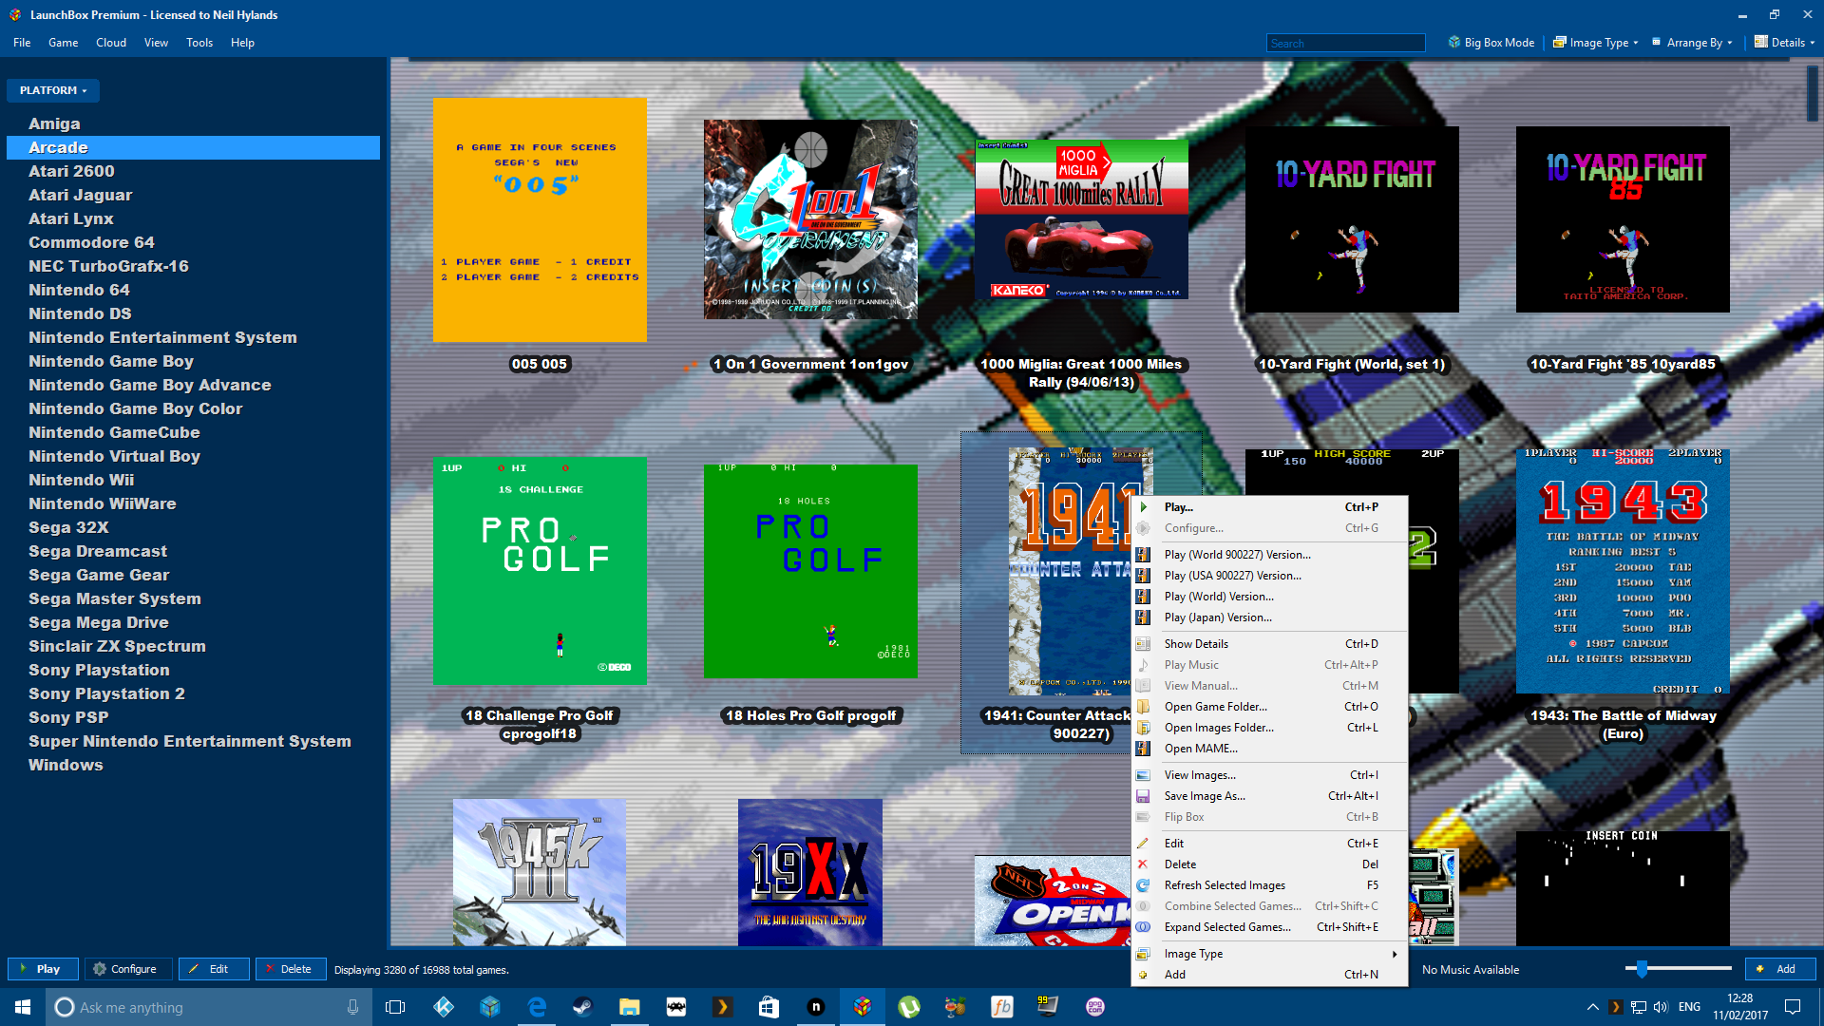
Task: Select the Nintendo 64 platform
Action: pyautogui.click(x=193, y=290)
